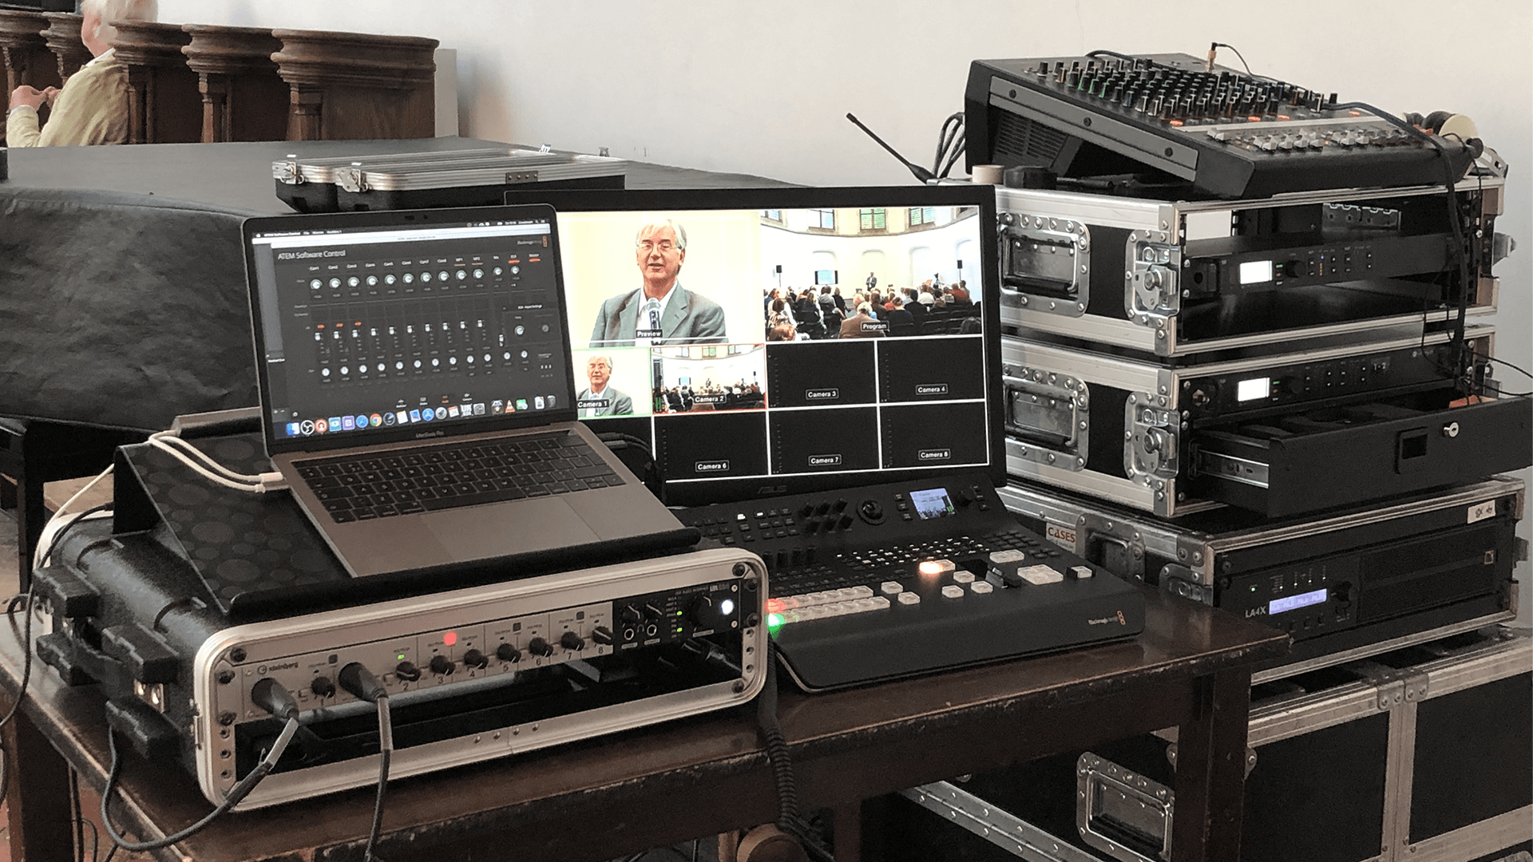1533x862 pixels.
Task: Open the purple app icon in the dock
Action: click(348, 422)
